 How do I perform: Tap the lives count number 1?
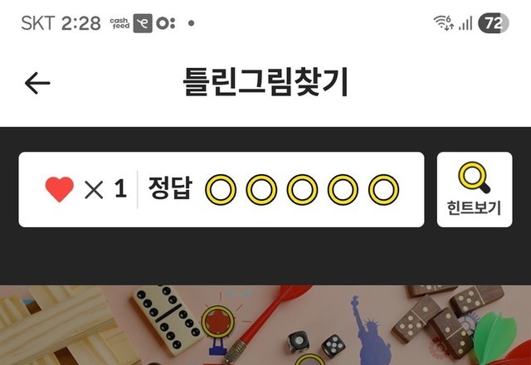pos(120,188)
